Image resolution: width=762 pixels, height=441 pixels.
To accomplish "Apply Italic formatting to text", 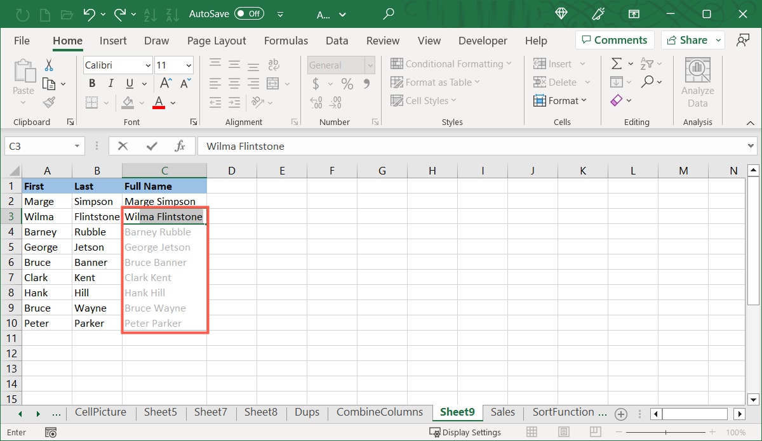I will pyautogui.click(x=110, y=83).
